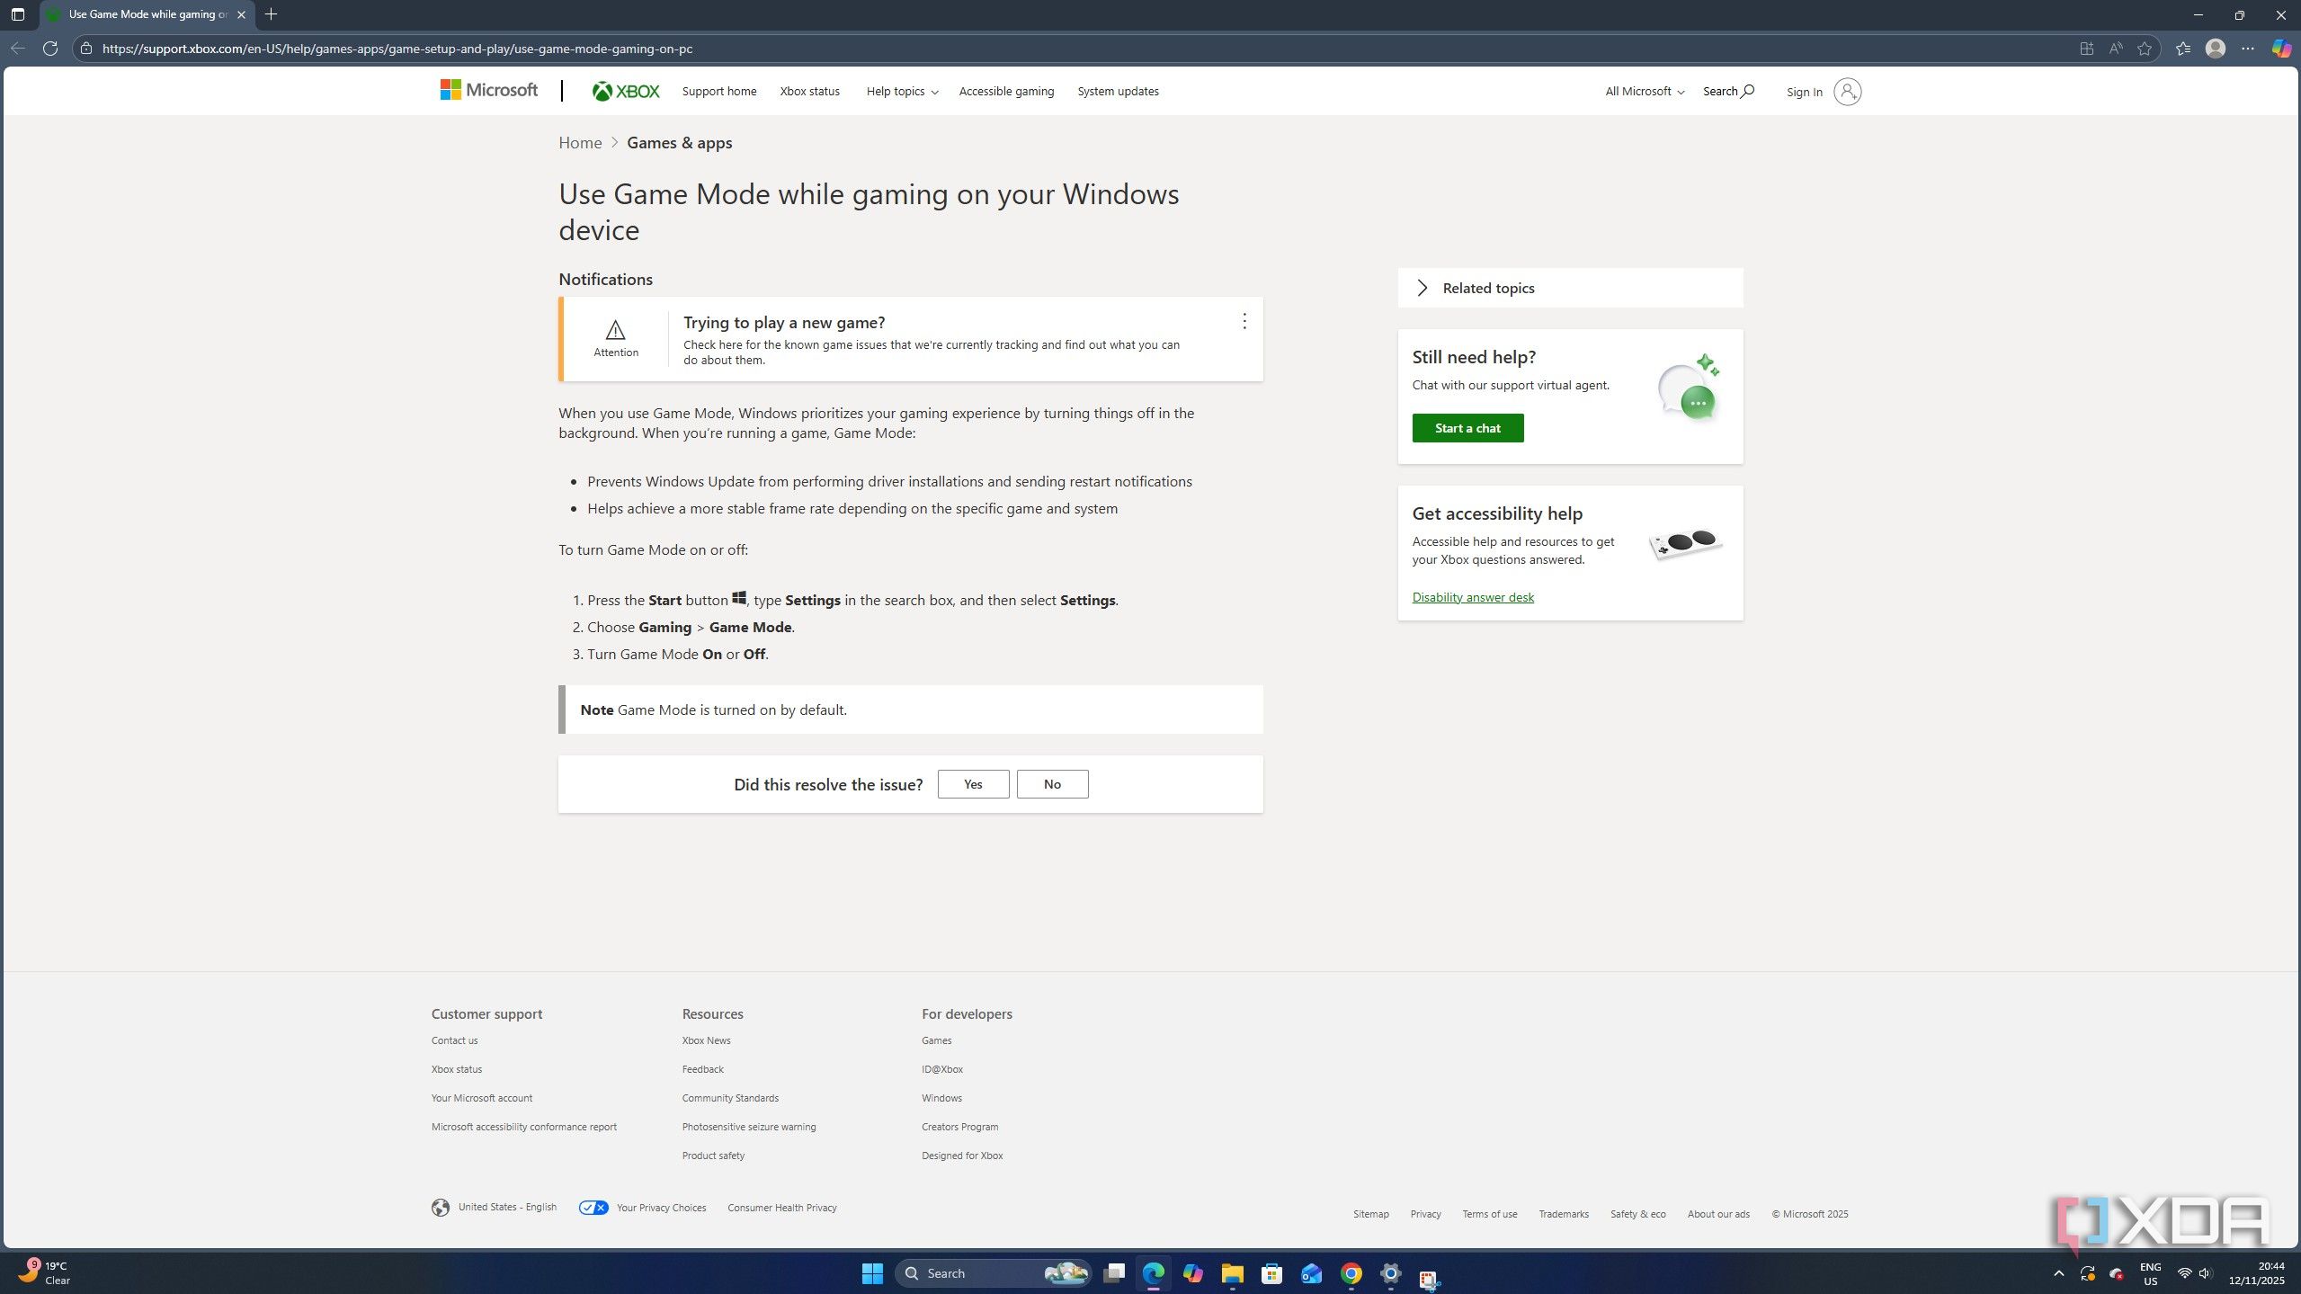
Task: Answer Yes to resolve question
Action: coord(973,784)
